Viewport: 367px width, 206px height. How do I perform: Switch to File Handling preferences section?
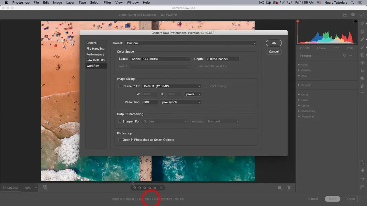coord(95,49)
